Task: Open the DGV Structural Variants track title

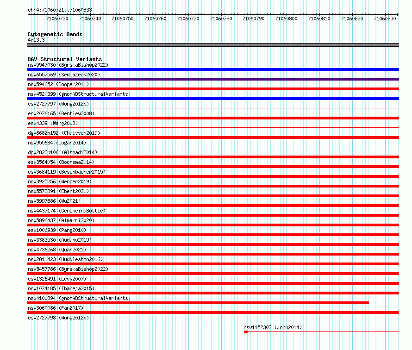Action: click(65, 59)
